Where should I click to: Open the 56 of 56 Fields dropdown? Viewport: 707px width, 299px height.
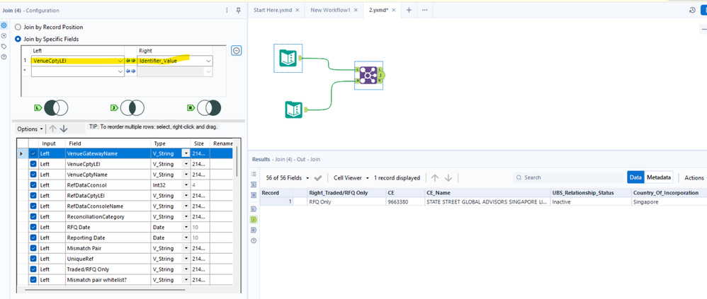pyautogui.click(x=288, y=178)
